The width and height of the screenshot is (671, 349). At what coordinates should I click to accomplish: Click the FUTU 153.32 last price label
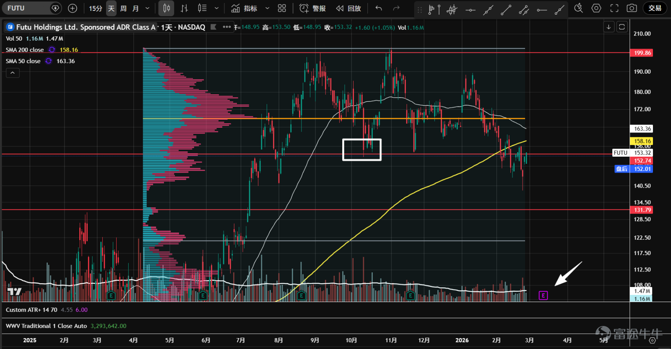click(x=632, y=153)
